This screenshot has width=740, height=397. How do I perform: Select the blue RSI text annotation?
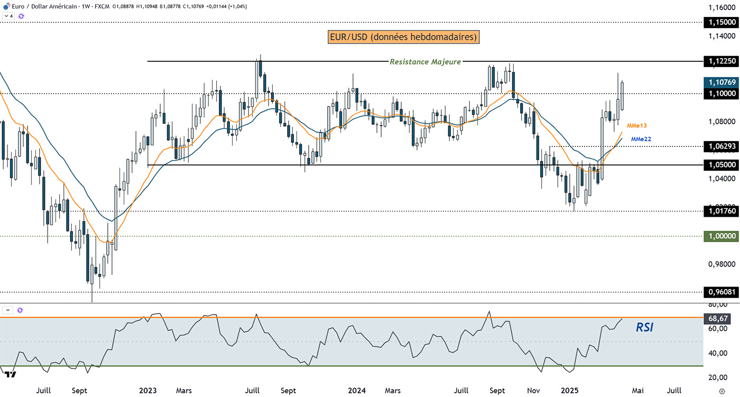click(644, 328)
